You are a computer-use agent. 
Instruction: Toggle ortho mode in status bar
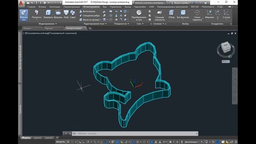[x=84, y=142]
